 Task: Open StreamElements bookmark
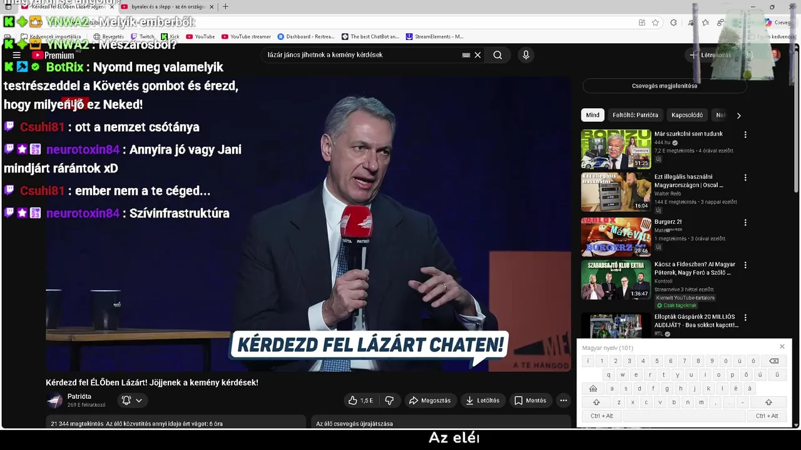tap(435, 37)
